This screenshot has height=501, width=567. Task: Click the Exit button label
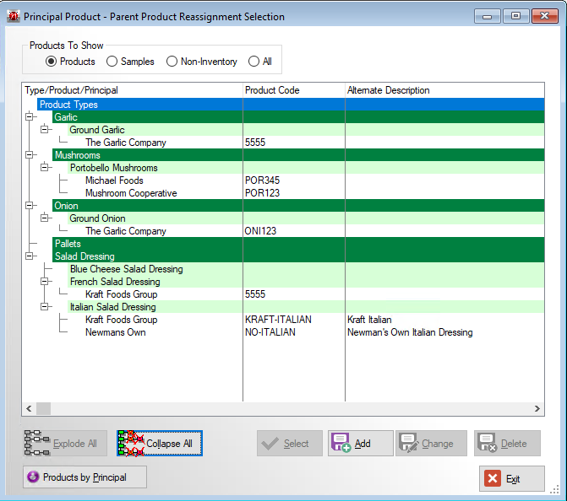coord(513,479)
